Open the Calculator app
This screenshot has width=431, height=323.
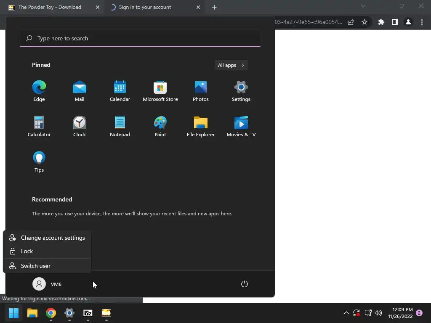pos(39,126)
